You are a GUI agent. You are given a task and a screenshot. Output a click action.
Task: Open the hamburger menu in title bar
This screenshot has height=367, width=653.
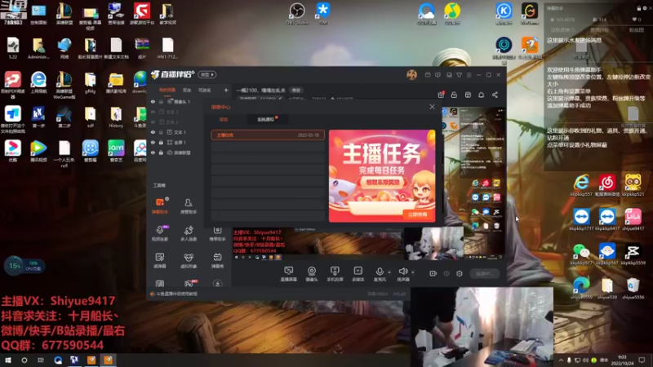click(x=469, y=75)
